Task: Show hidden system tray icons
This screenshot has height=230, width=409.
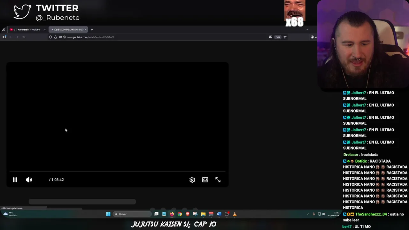Action: 308,214
